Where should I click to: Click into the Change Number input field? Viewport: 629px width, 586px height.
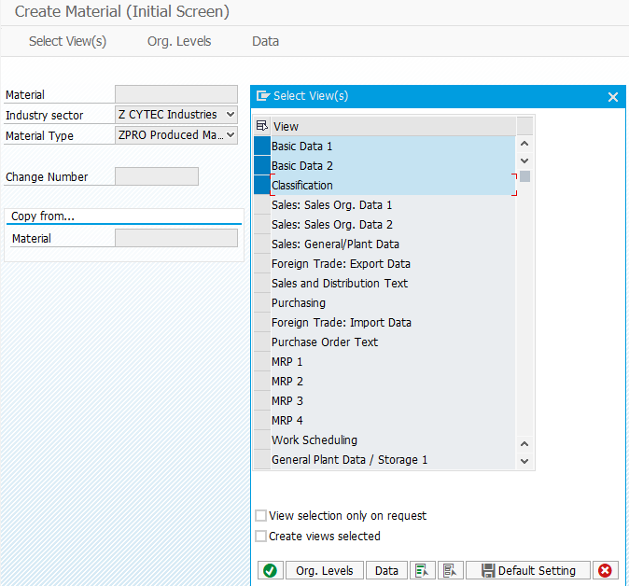coord(157,176)
